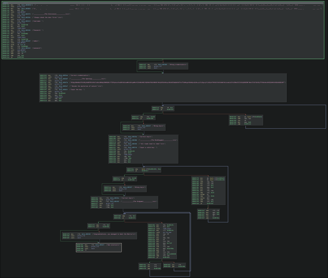Click the "Input a valid key: " string
328x278 pixels.
148,147
